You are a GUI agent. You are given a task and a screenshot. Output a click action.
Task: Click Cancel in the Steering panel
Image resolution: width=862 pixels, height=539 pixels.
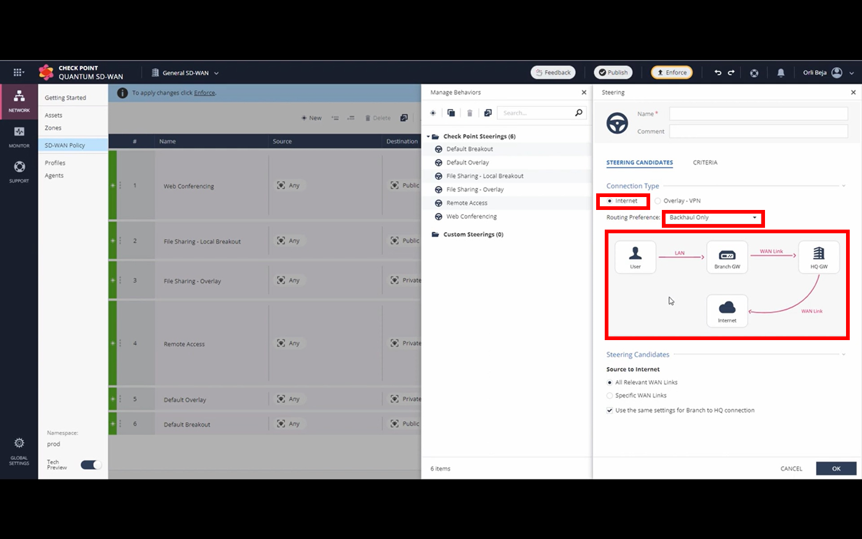point(791,468)
